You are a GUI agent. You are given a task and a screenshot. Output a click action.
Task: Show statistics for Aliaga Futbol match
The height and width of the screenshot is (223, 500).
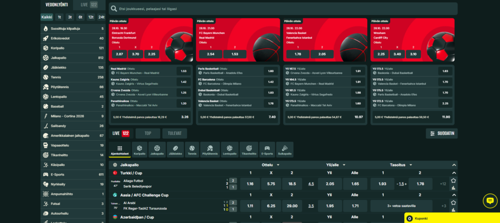454,188
